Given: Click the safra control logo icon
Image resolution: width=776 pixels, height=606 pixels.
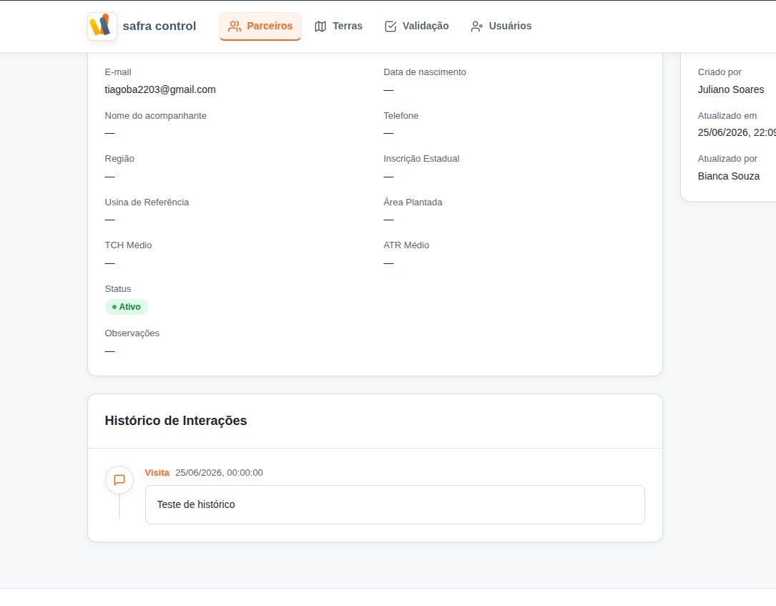Looking at the screenshot, I should [x=102, y=26].
